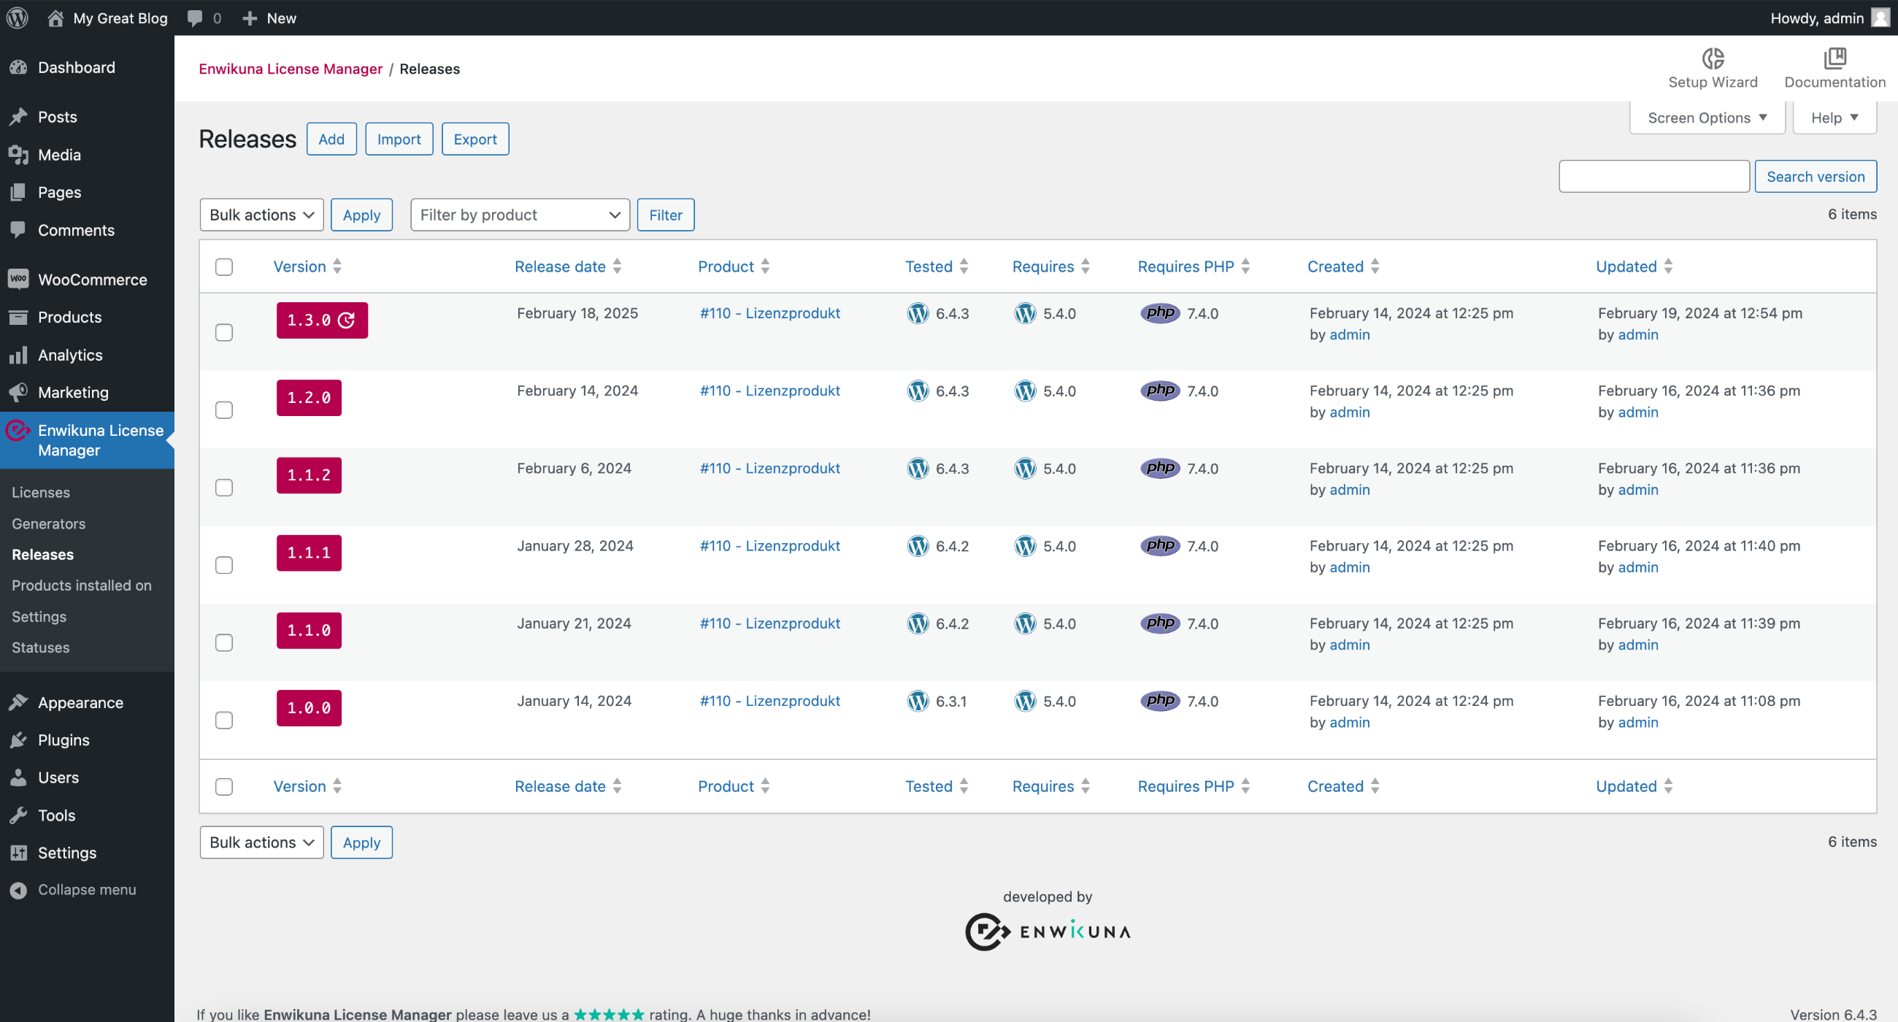Open the #110 - Lizenzprodukt link for 1.1.2
This screenshot has height=1022, width=1898.
coord(769,468)
